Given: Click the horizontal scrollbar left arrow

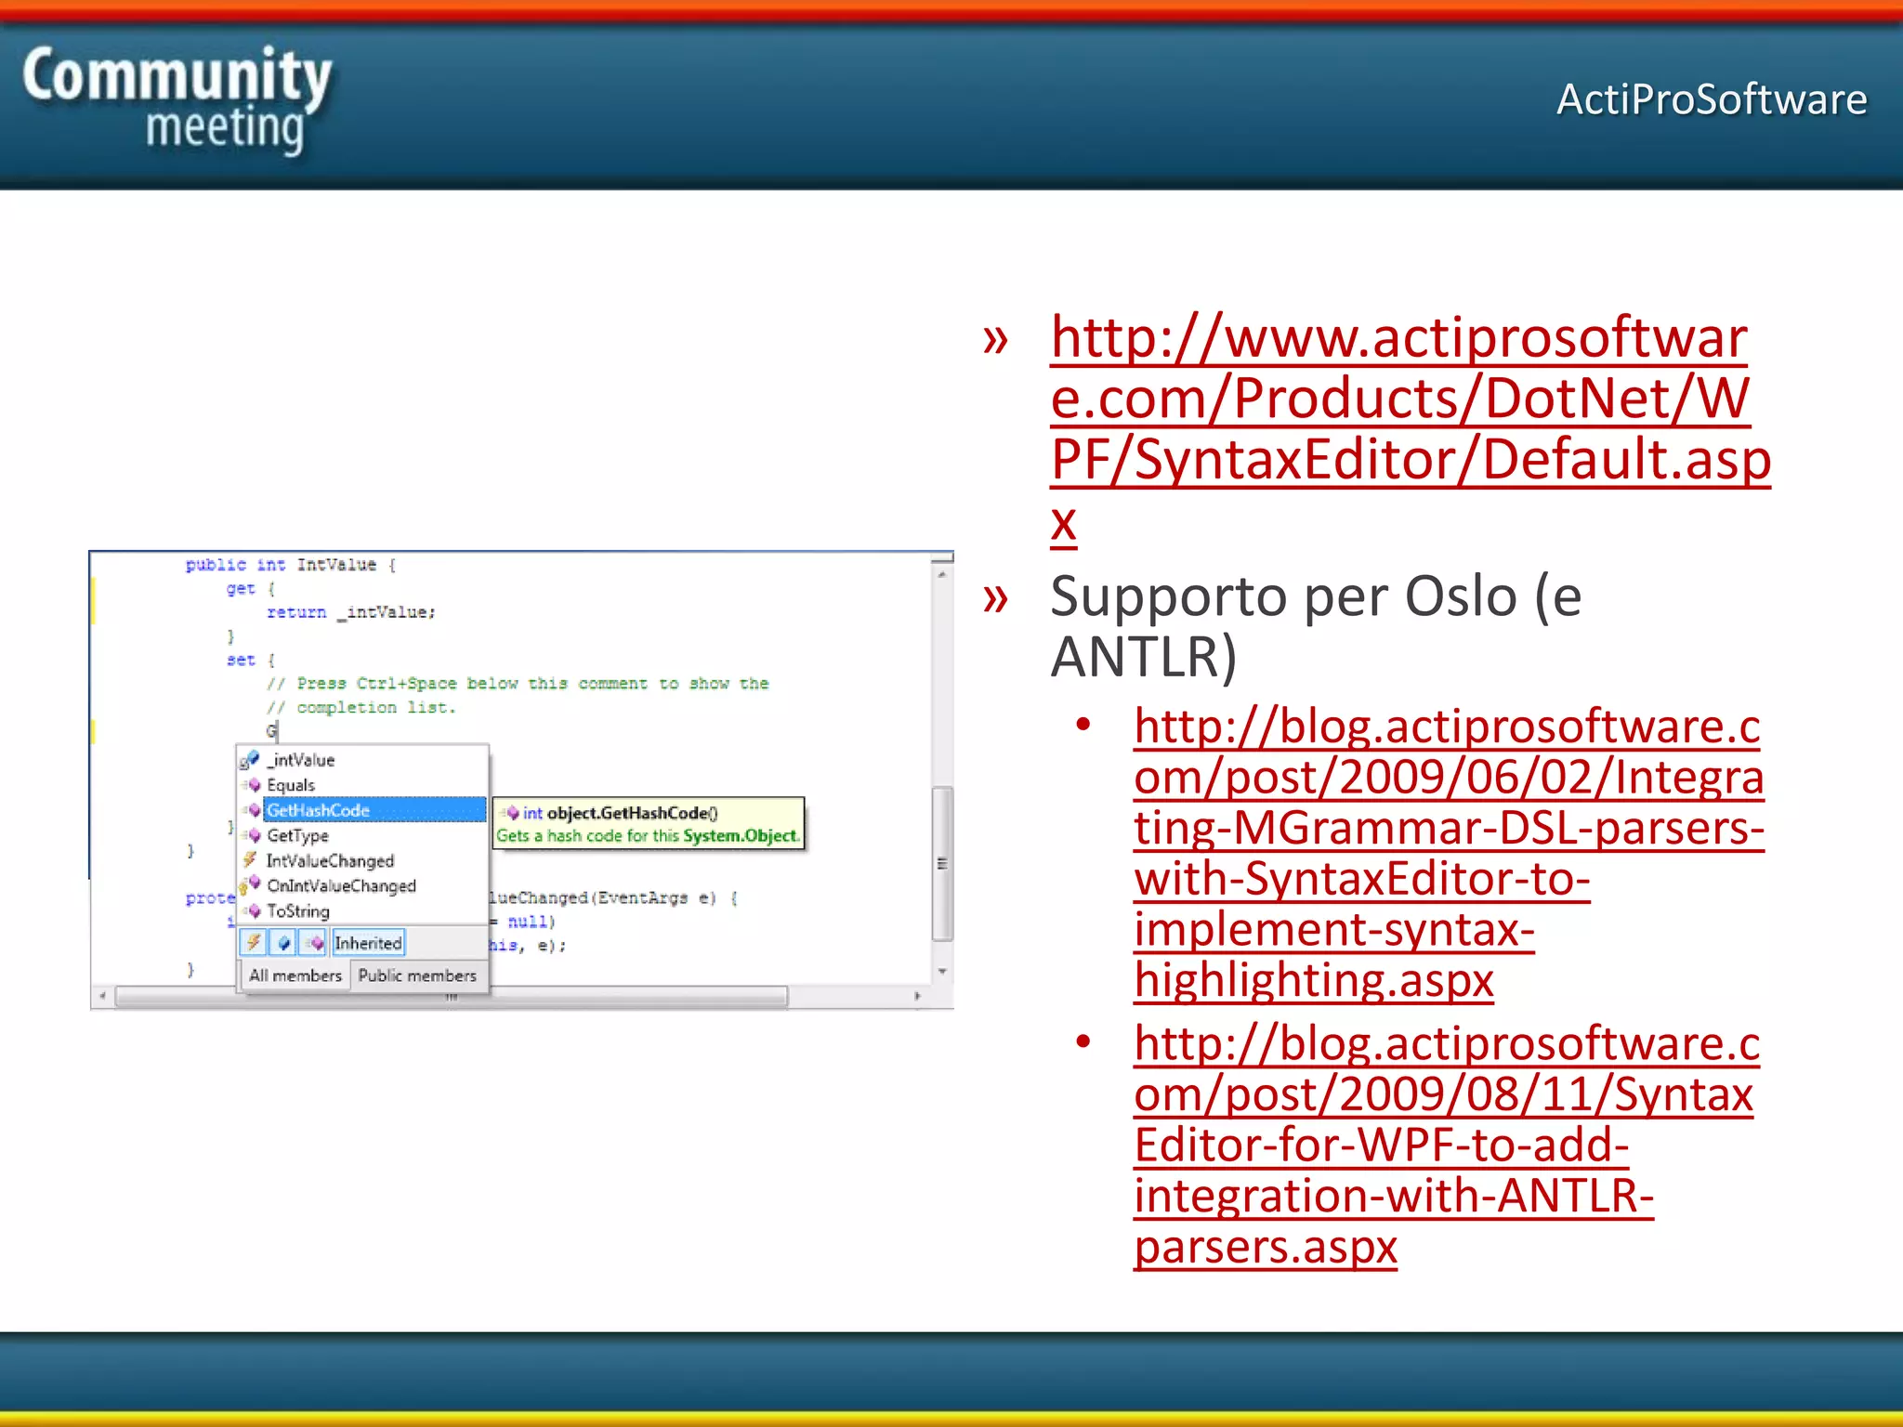Looking at the screenshot, I should pos(102,997).
